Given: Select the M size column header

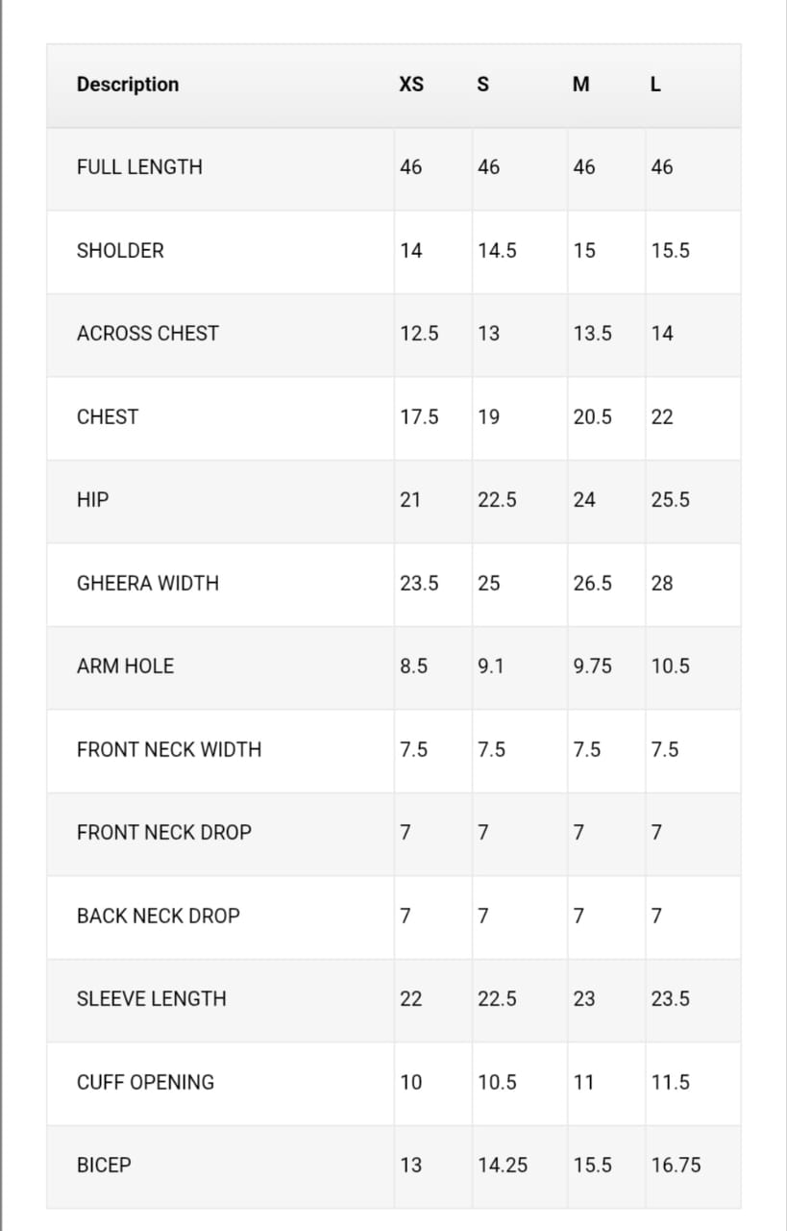Looking at the screenshot, I should click(x=581, y=85).
